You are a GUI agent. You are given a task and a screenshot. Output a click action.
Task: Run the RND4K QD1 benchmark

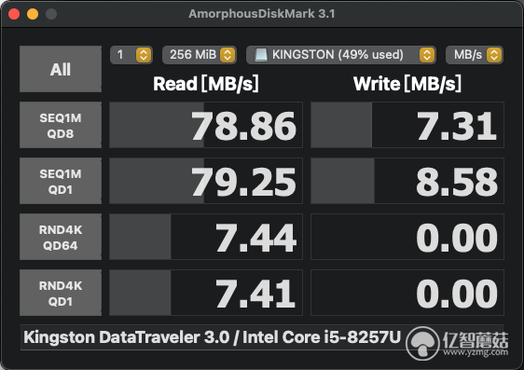click(61, 293)
